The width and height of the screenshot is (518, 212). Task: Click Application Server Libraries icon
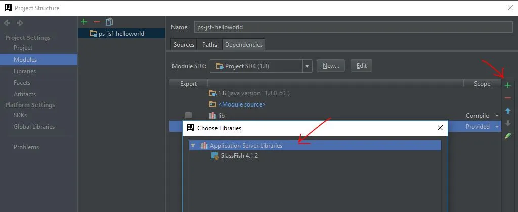[x=204, y=145]
